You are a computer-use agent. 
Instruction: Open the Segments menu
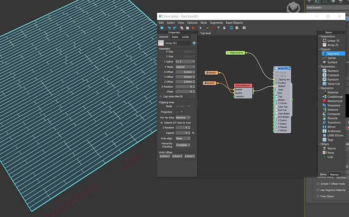(216, 23)
